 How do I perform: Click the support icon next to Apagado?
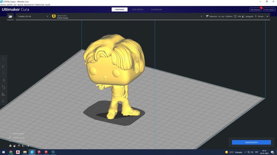pyautogui.click(x=243, y=16)
